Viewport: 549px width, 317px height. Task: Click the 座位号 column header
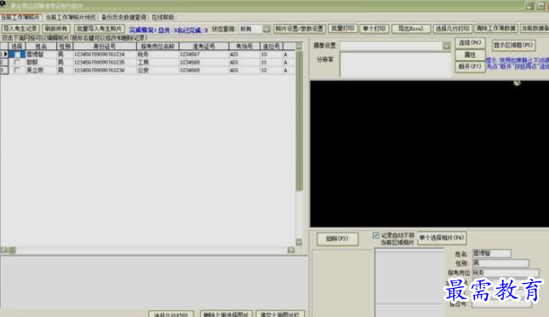[272, 46]
